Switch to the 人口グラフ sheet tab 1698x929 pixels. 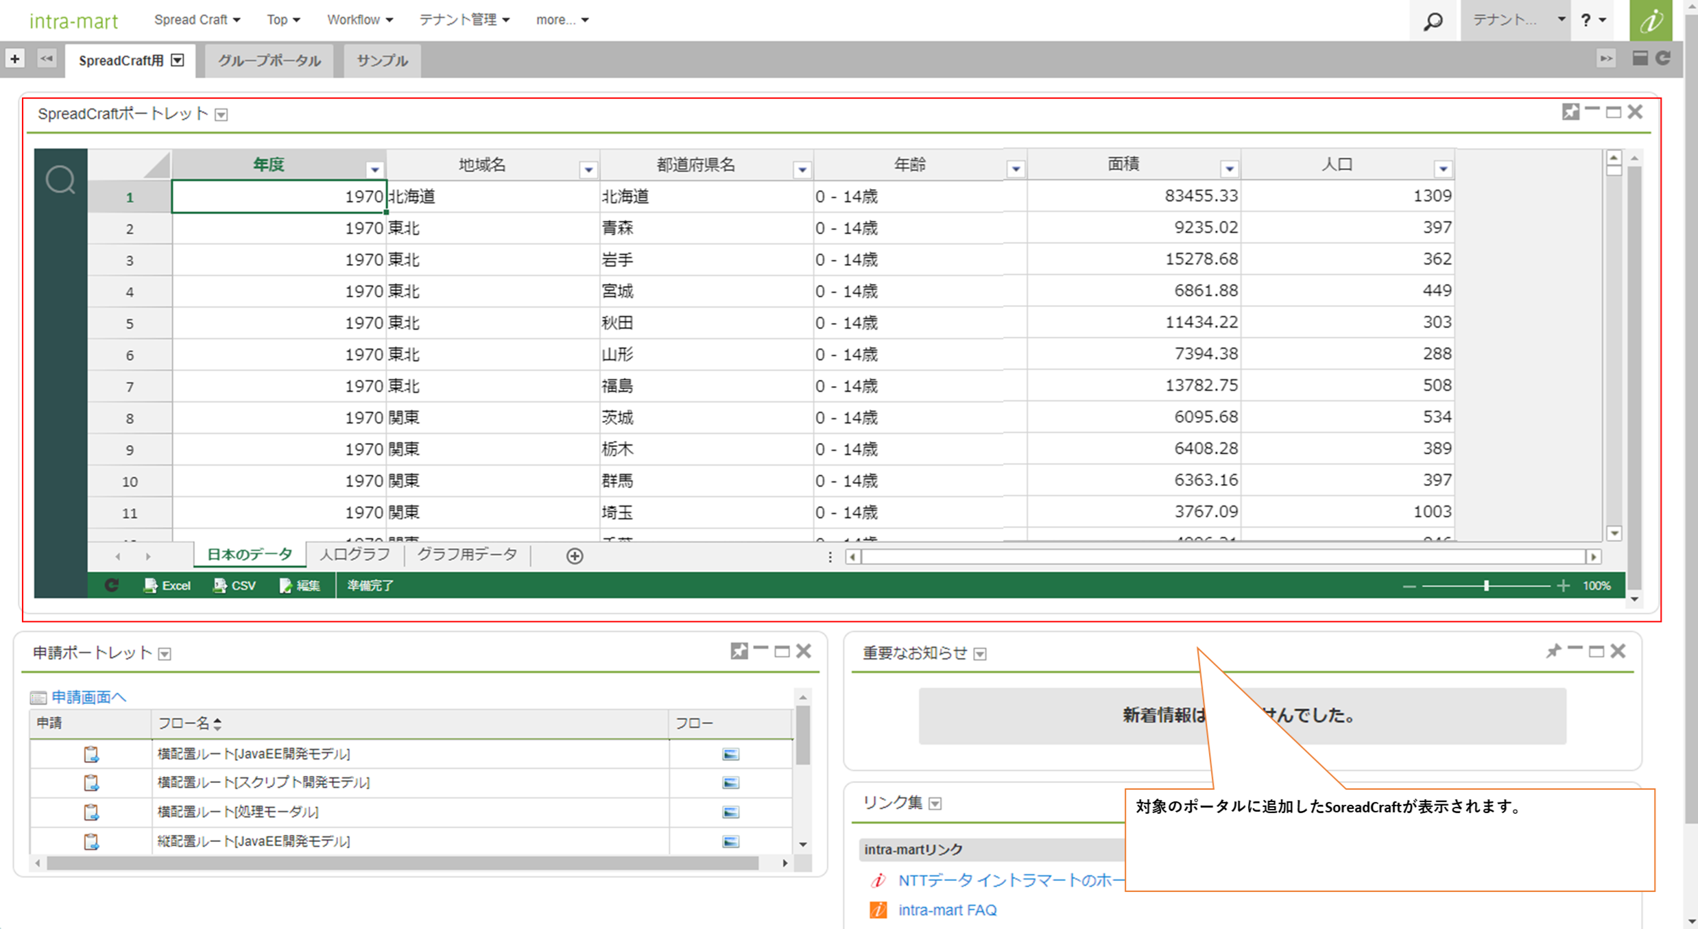click(x=355, y=555)
